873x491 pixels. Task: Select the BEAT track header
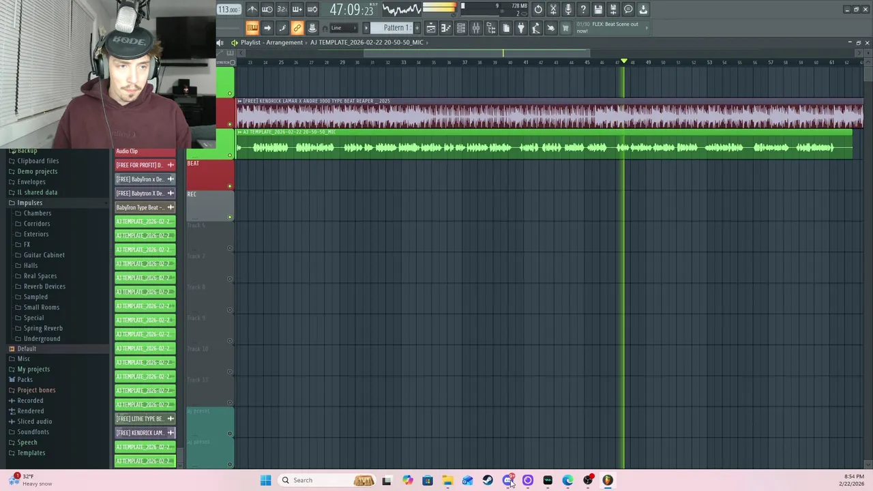[x=210, y=175]
